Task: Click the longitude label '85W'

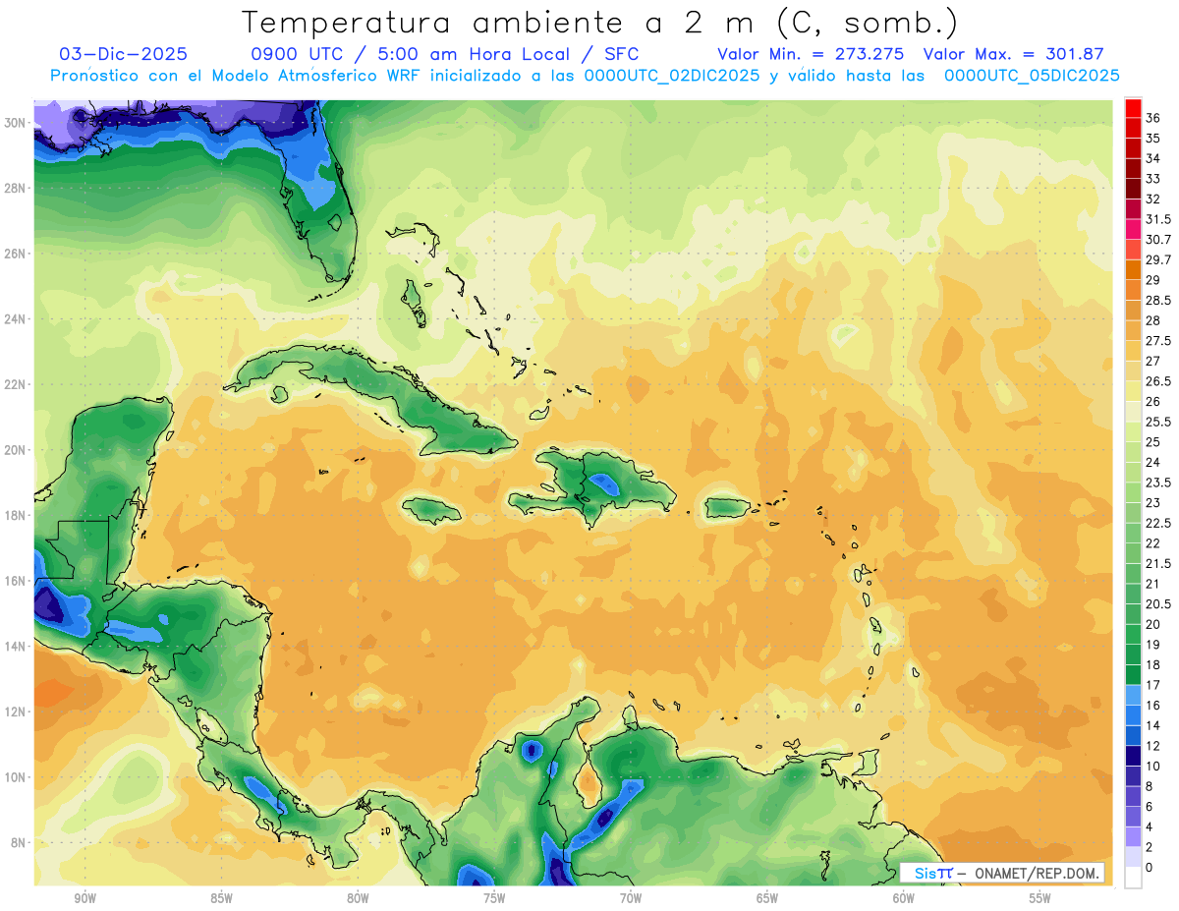Action: tap(221, 898)
